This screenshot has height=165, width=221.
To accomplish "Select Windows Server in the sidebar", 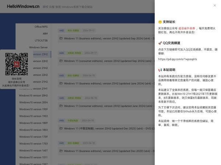I will pyautogui.click(x=38, y=47).
